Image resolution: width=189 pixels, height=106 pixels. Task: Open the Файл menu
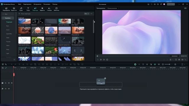click(20, 4)
